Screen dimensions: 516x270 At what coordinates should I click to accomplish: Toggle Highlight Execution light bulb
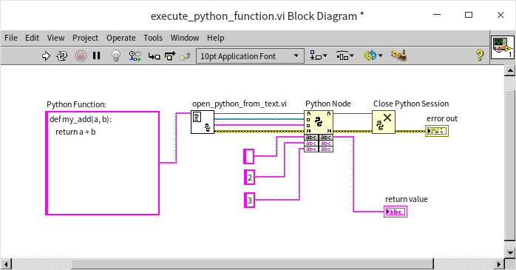coord(116,55)
